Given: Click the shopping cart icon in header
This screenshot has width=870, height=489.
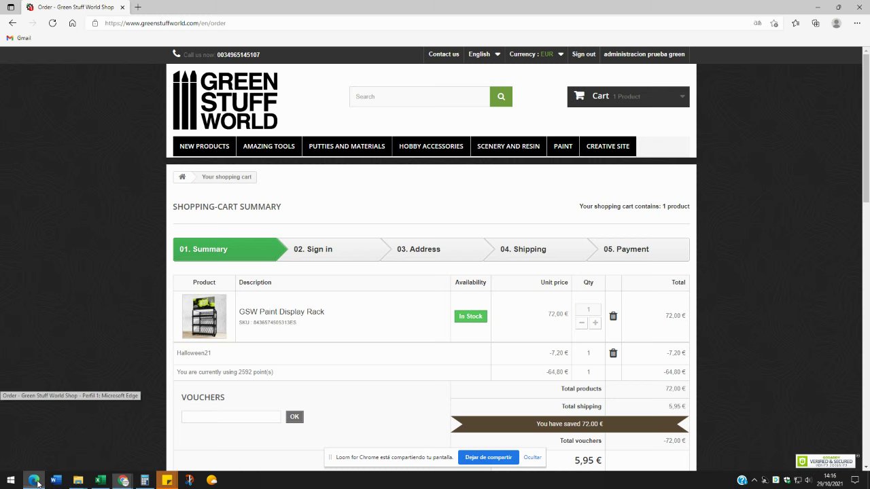Looking at the screenshot, I should click(x=579, y=96).
